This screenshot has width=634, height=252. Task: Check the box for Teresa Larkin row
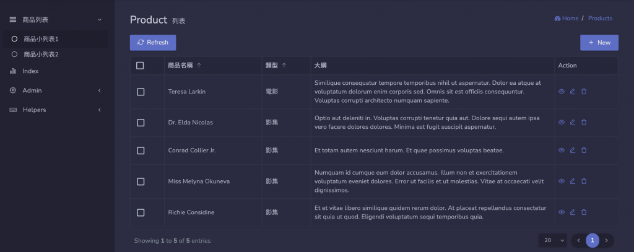click(x=141, y=92)
